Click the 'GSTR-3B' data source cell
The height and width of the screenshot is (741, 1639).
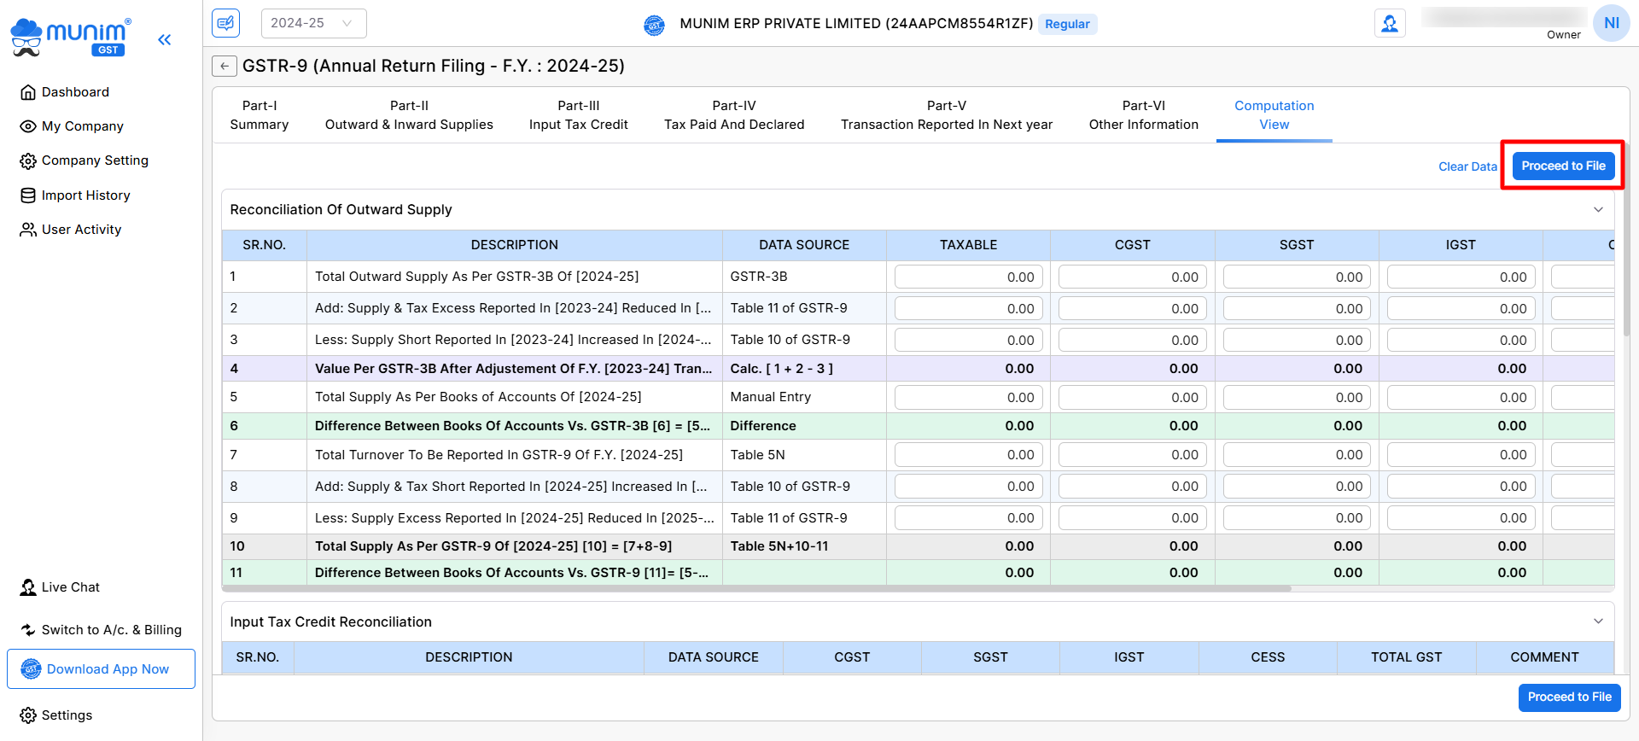(803, 277)
